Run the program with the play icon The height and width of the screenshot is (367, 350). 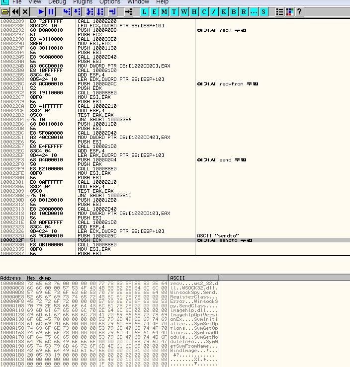41,12
